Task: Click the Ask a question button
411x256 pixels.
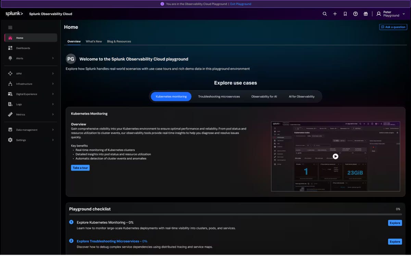Action: pos(393,27)
